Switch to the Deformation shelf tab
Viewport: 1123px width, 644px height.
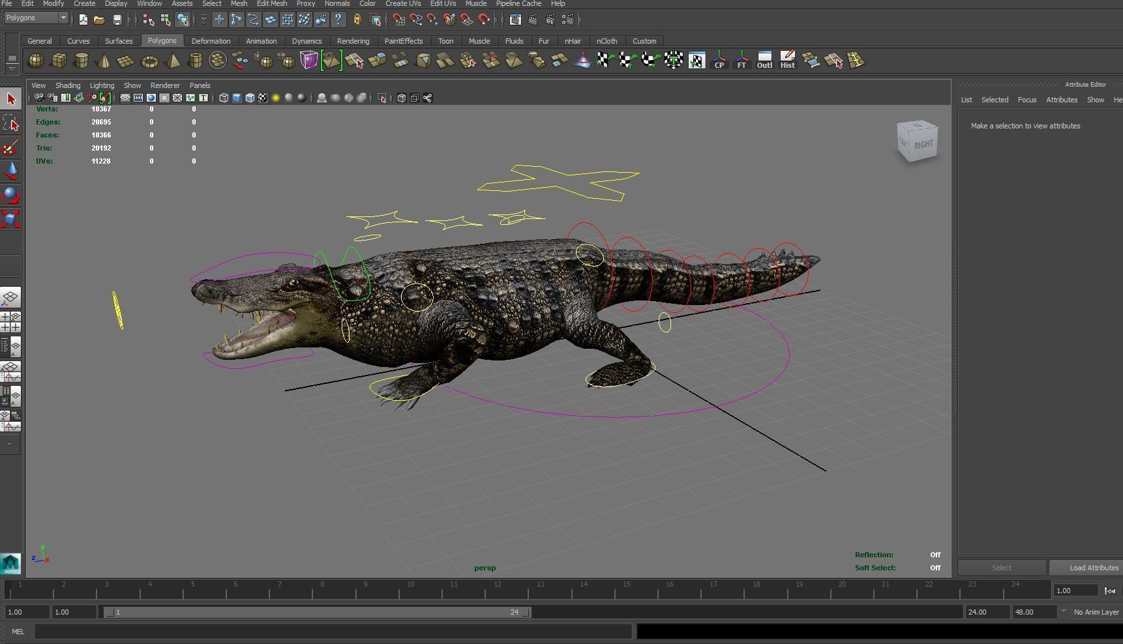pyautogui.click(x=211, y=41)
